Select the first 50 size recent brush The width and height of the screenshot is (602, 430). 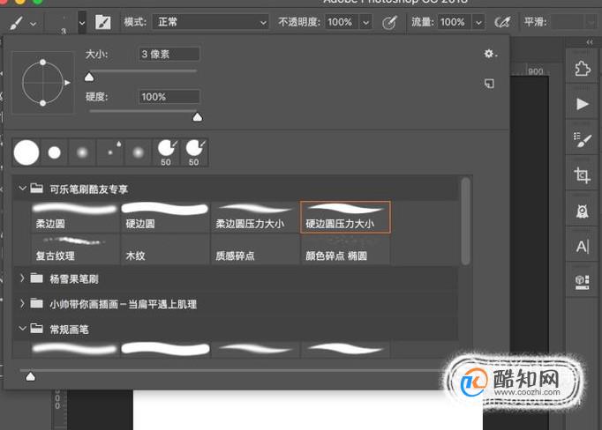click(x=166, y=152)
